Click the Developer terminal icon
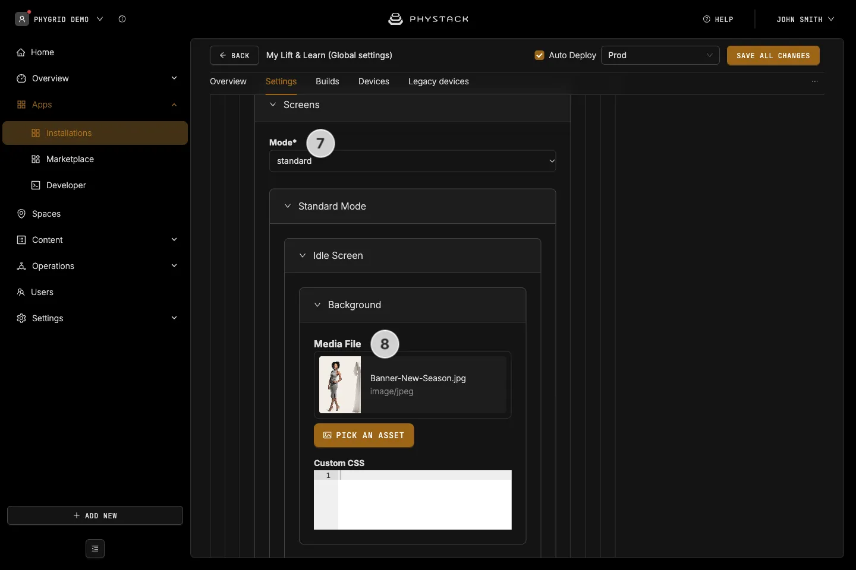856x570 pixels. (36, 185)
